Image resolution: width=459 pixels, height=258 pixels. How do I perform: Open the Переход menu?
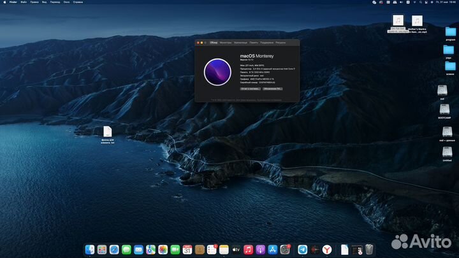pos(55,2)
